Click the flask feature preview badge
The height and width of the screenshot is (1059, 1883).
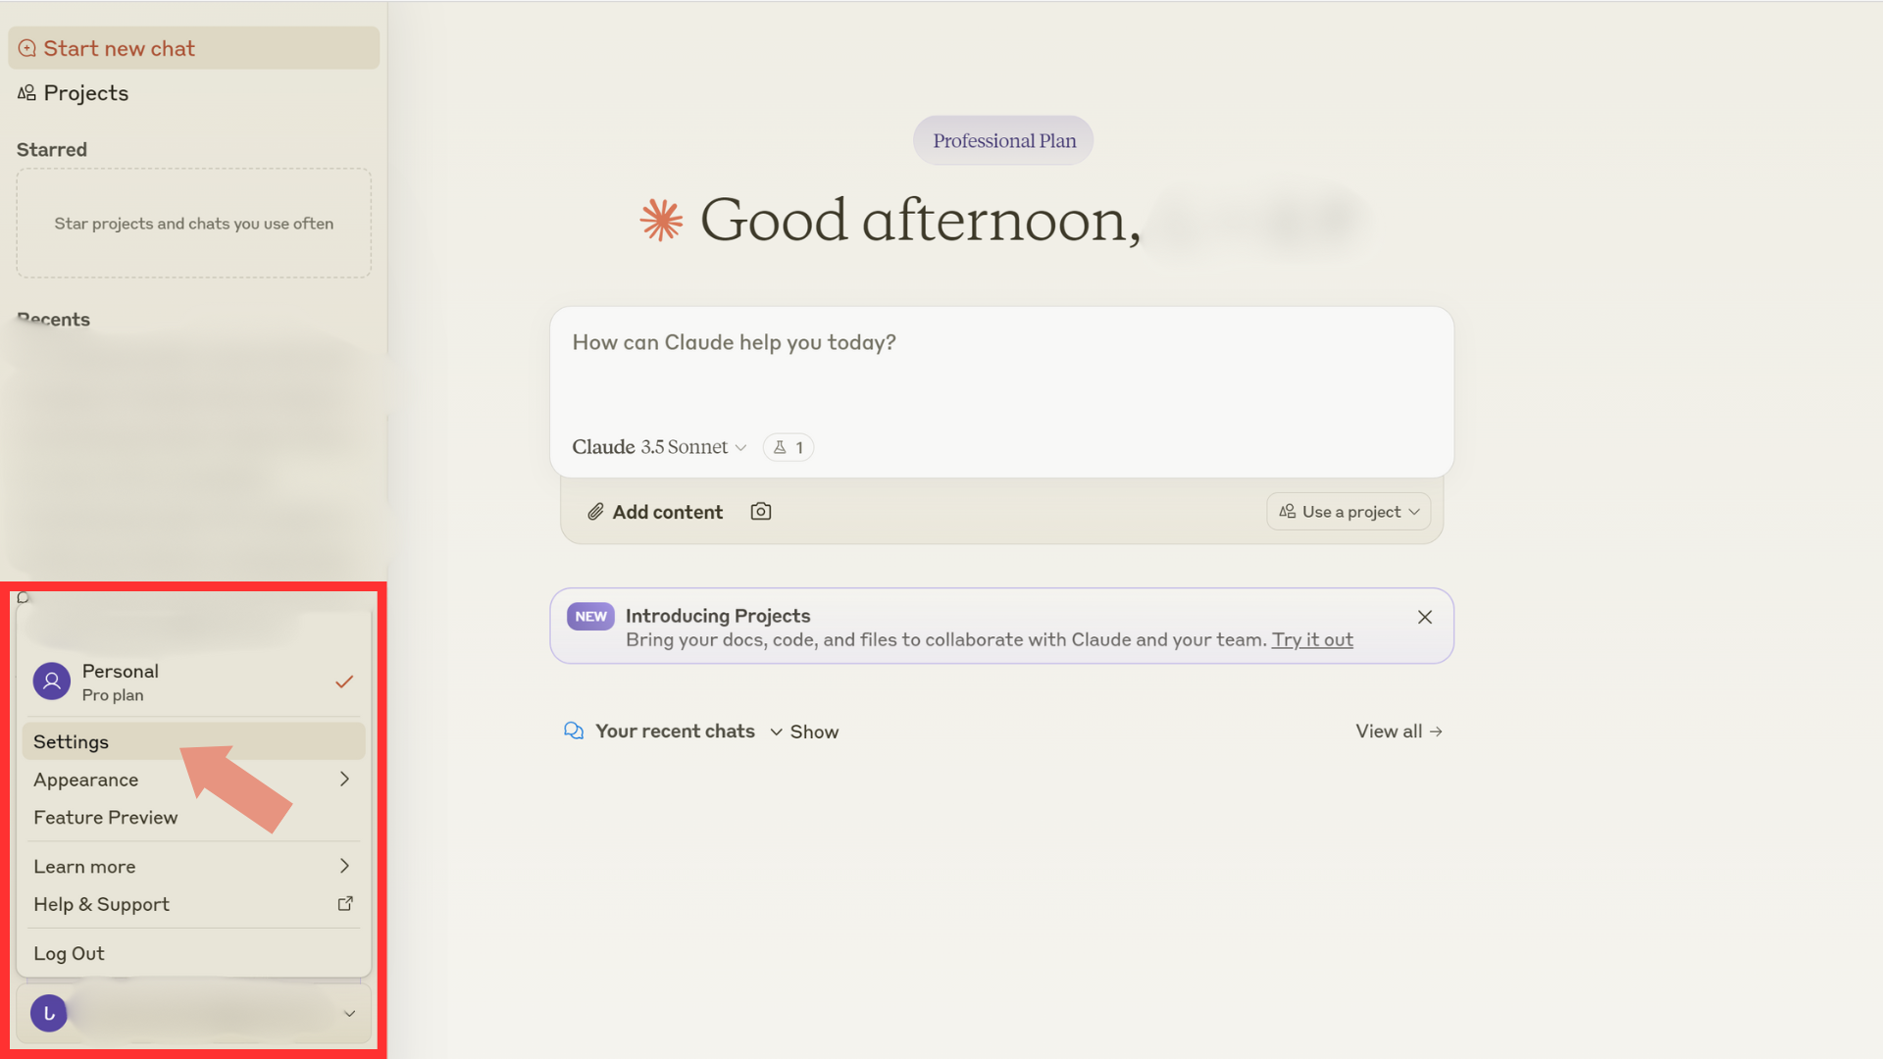tap(789, 447)
